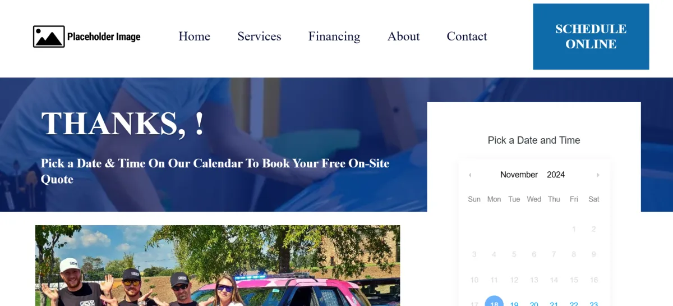Navigate to Financing
The image size is (673, 306).
[334, 36]
